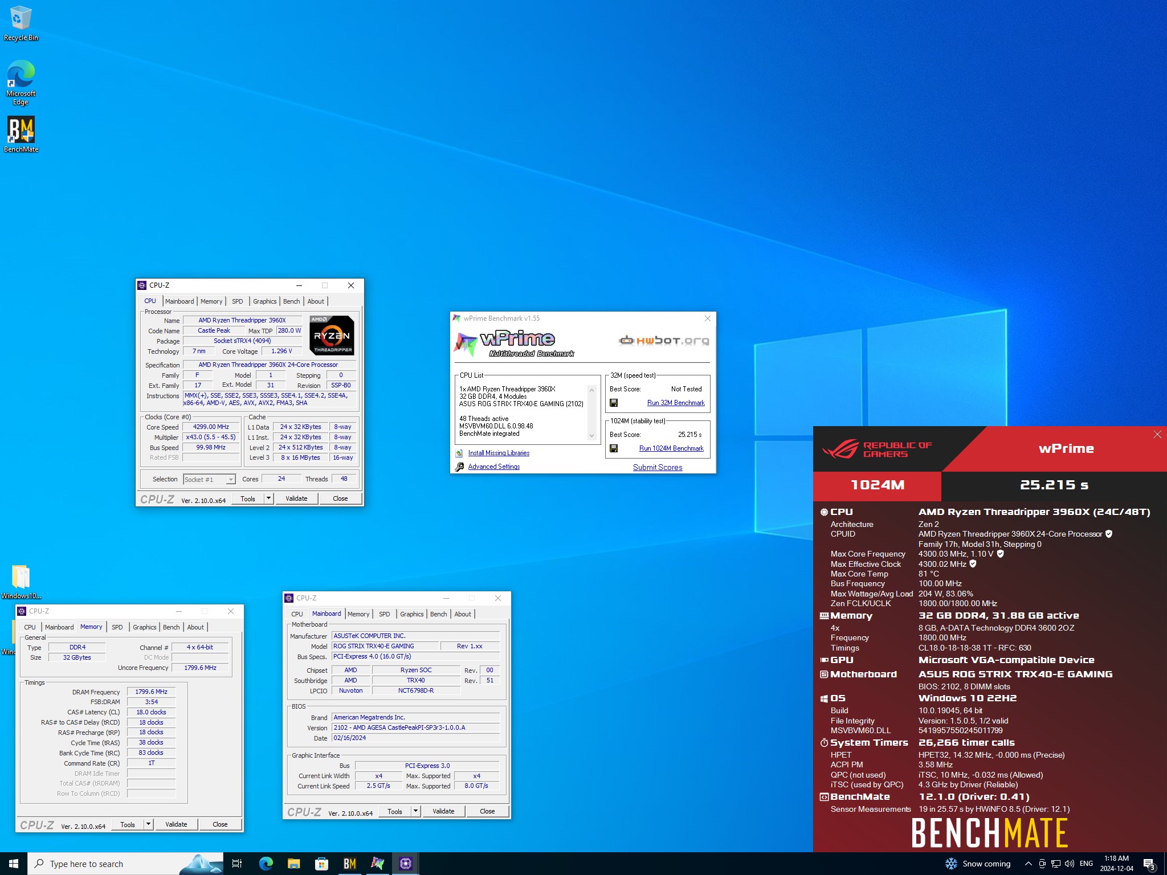This screenshot has width=1167, height=875.
Task: Open SPD tab in top CPU-Z window
Action: [x=238, y=301]
